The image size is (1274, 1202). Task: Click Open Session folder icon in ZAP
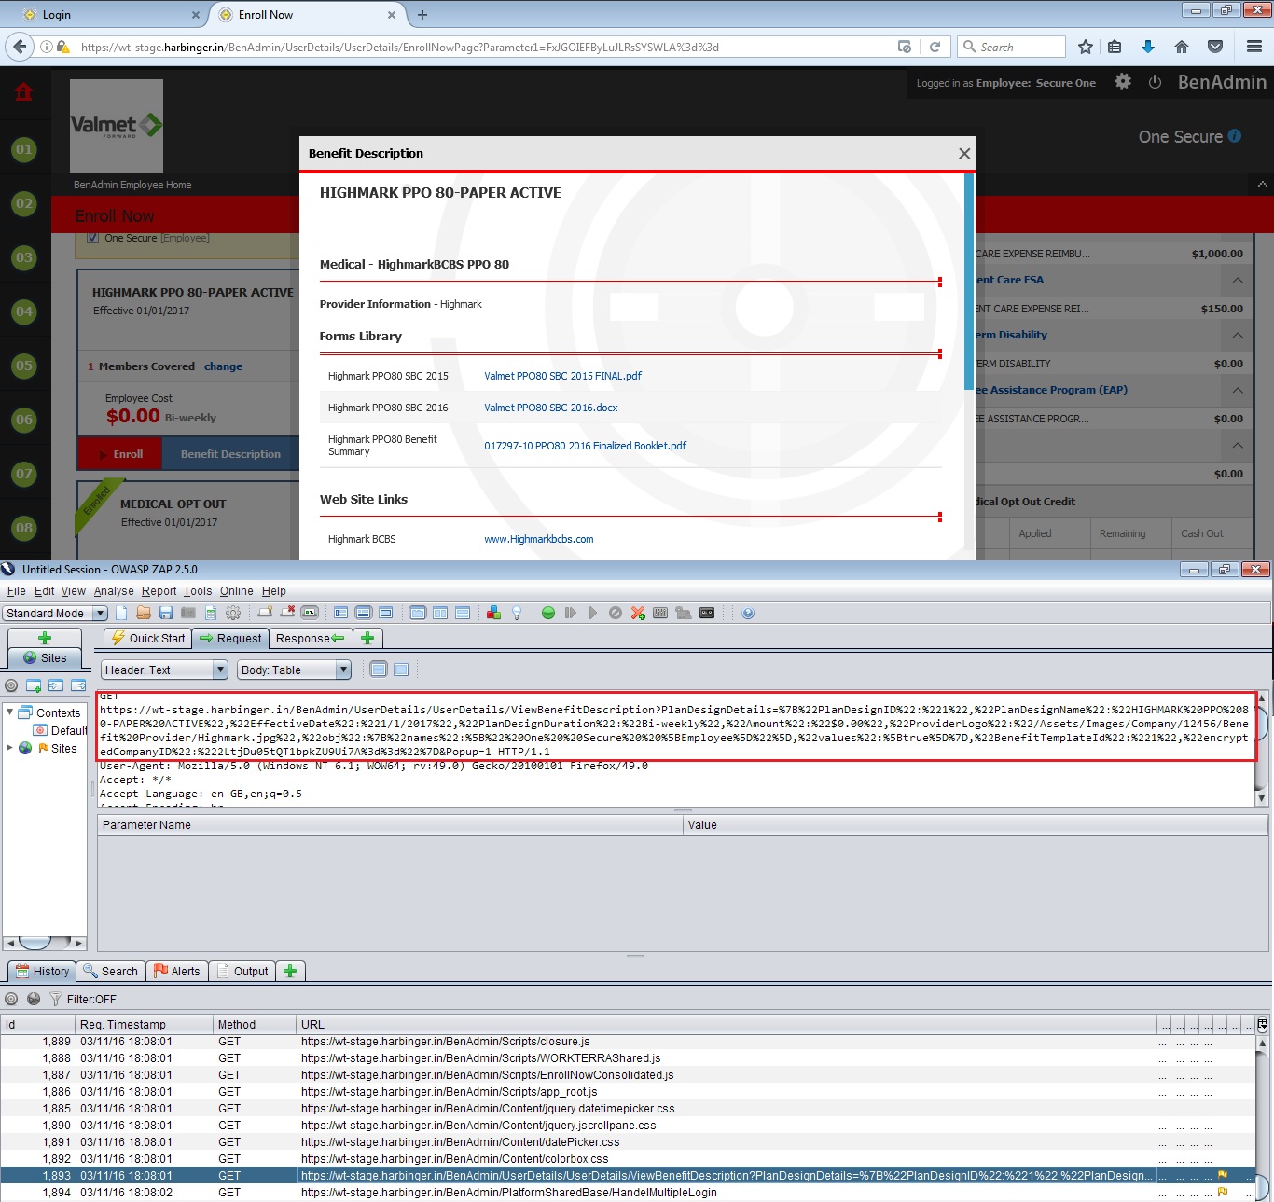click(144, 613)
